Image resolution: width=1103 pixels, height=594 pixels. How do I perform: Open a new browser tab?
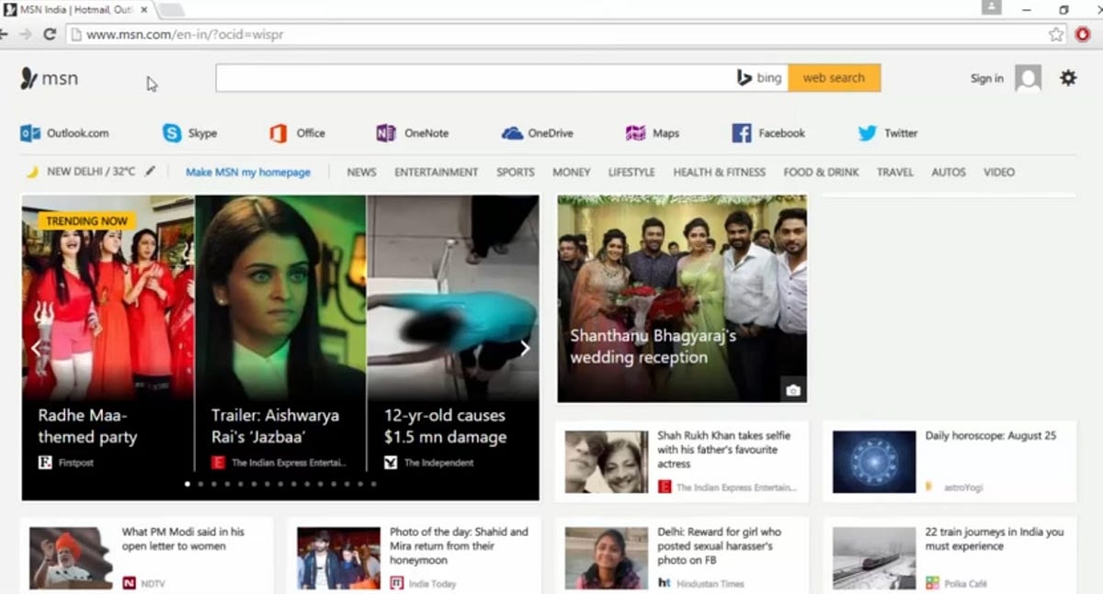pos(172,10)
